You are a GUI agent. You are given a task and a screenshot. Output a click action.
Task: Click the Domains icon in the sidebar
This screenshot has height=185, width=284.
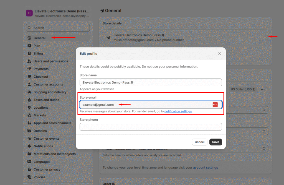pos(29,131)
